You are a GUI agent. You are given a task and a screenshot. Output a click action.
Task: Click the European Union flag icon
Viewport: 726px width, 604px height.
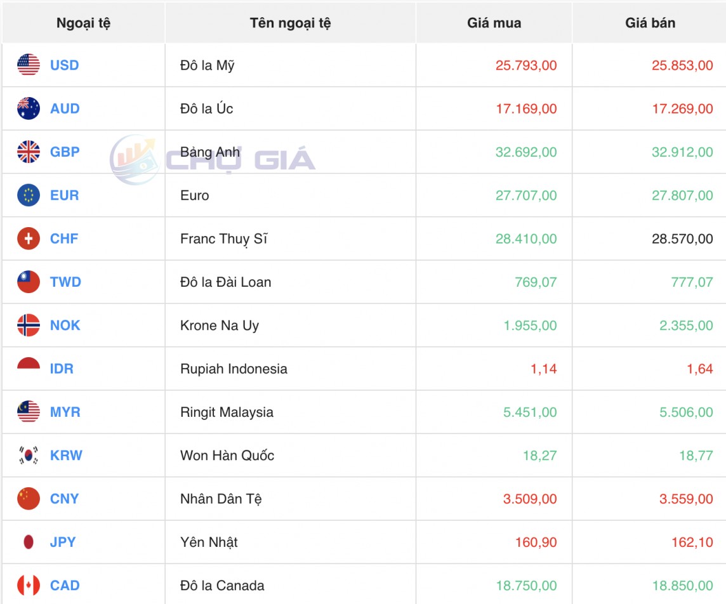point(29,195)
